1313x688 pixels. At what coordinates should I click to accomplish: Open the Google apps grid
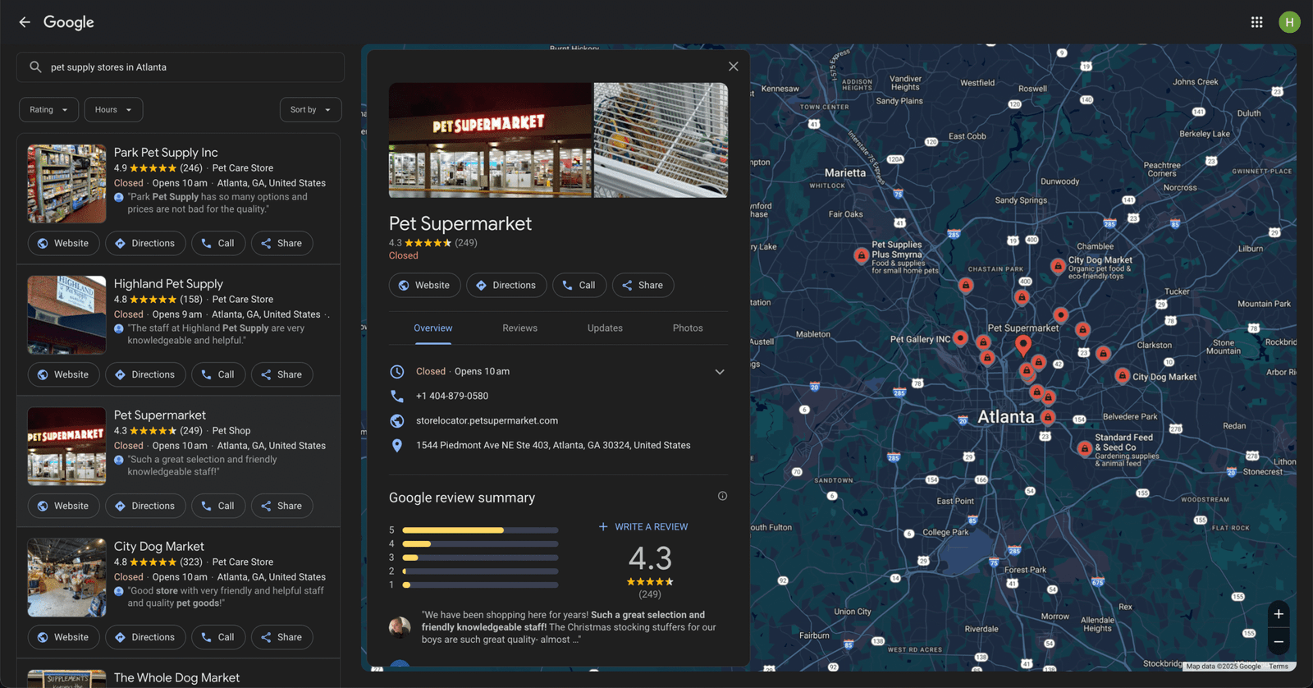1256,22
